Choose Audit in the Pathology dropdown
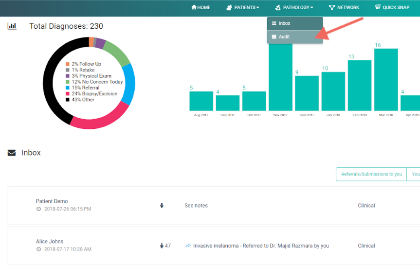This screenshot has height=266, width=420. (x=284, y=37)
